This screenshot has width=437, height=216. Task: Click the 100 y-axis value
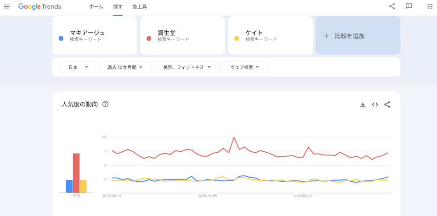pos(104,137)
